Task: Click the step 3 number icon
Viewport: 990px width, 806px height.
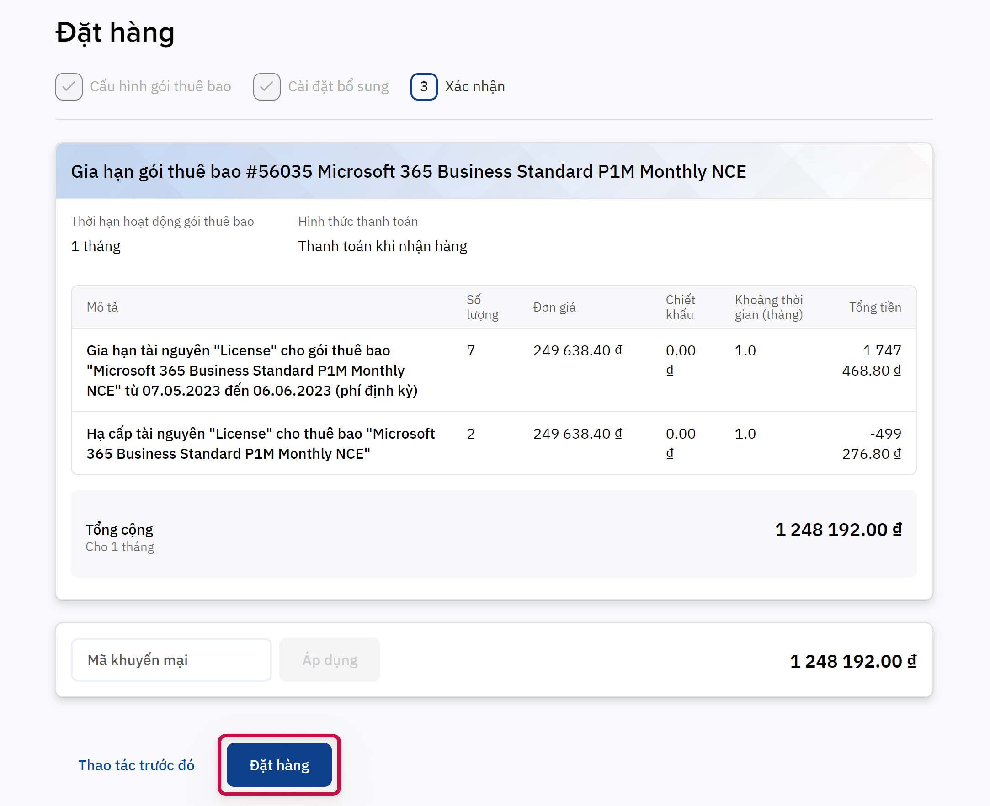Action: tap(424, 86)
